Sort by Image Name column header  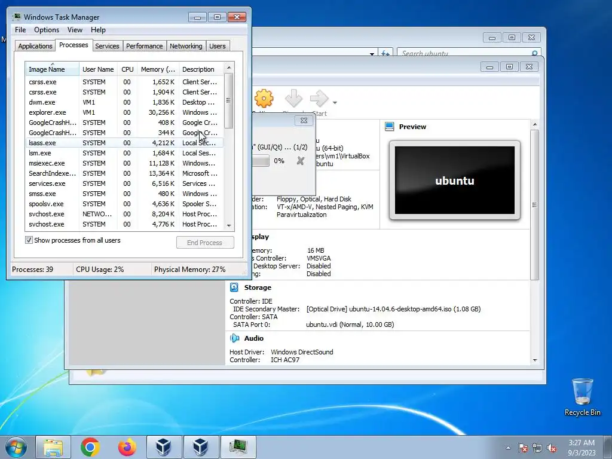[52, 69]
